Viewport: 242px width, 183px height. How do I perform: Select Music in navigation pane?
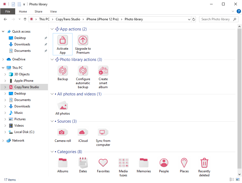pyautogui.click(x=18, y=113)
